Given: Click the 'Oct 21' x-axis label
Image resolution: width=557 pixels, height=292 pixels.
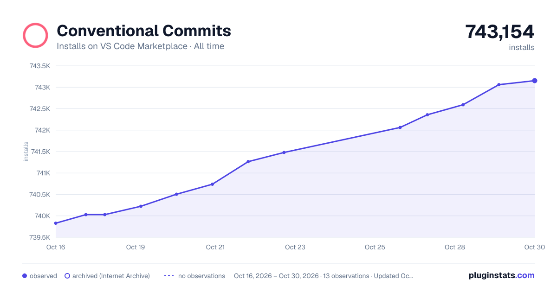Looking at the screenshot, I should point(215,247).
